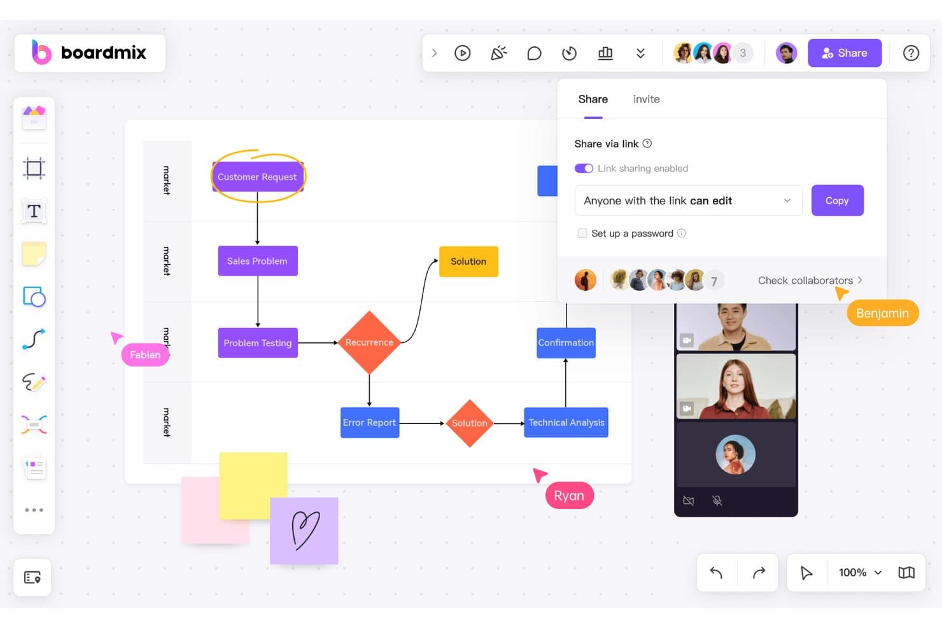Viewport: 942px width, 628px height.
Task: Toggle the video call microphone mute
Action: (x=717, y=501)
